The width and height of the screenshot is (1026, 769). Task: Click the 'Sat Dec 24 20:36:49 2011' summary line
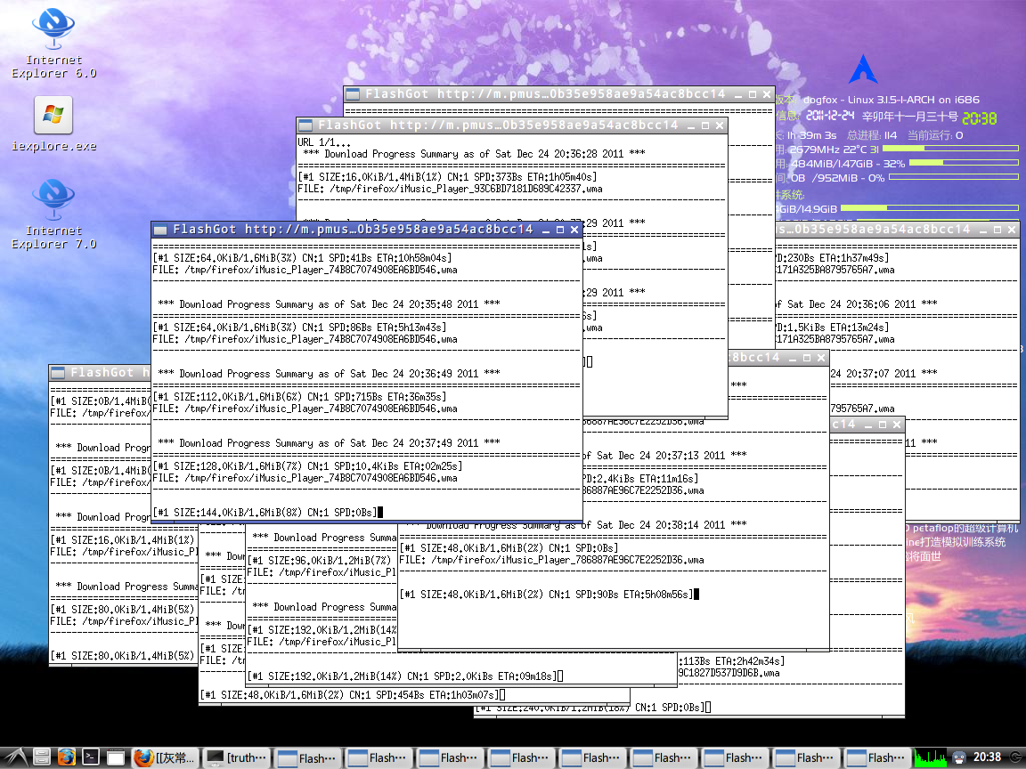329,374
